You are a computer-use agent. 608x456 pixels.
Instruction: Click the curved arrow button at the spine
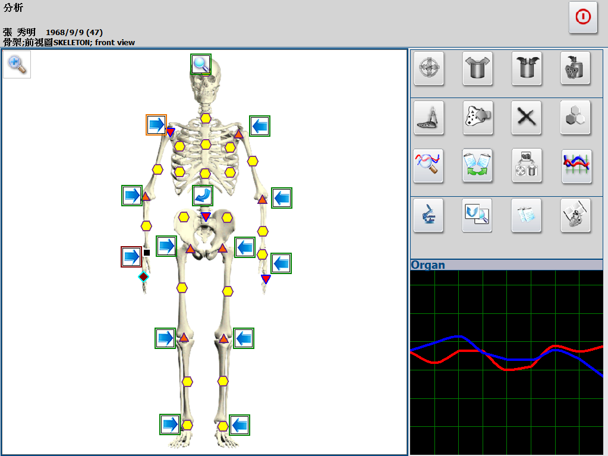(x=203, y=196)
